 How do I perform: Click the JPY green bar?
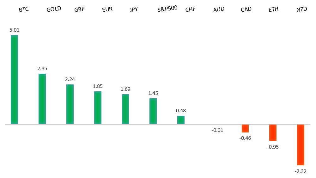click(x=125, y=109)
